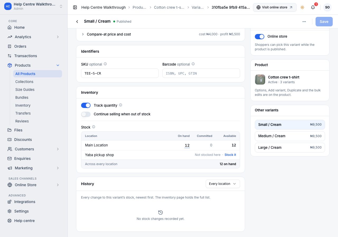This screenshot has height=237, width=338.
Task: Click the Barcode input field
Action: pos(201,73)
